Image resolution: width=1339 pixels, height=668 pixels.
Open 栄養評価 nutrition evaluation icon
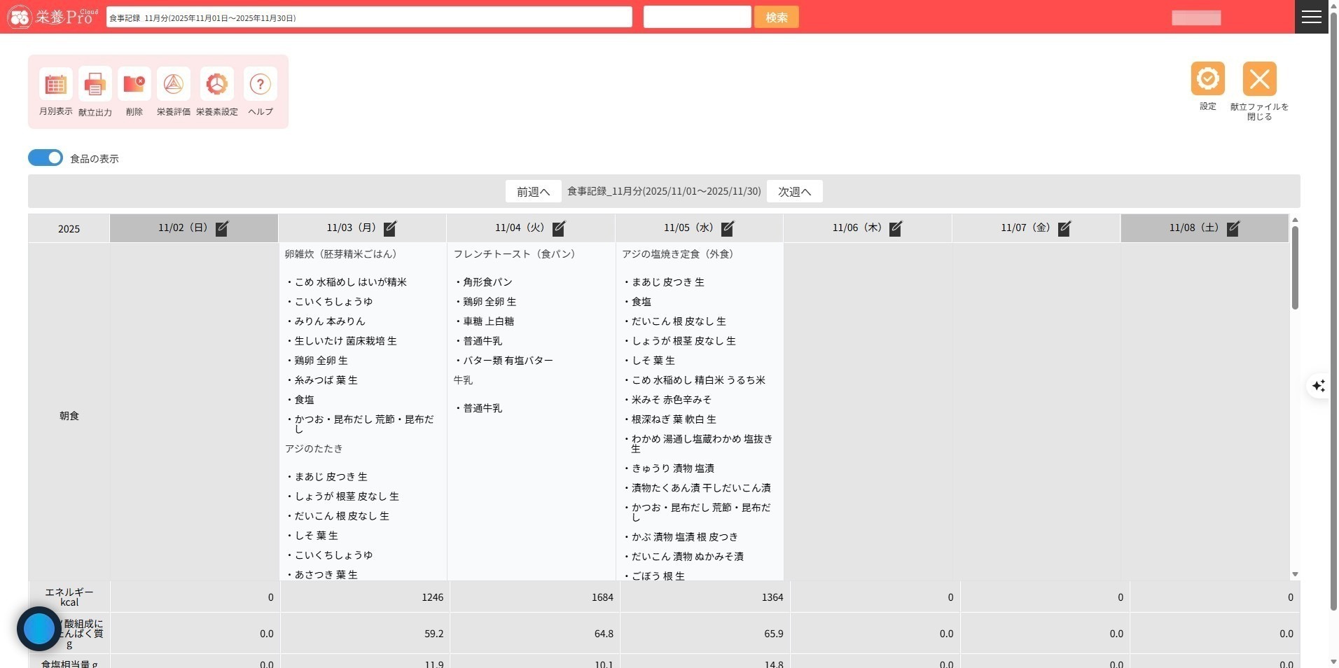pos(173,85)
